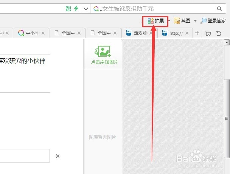This screenshot has height=174, width=230.
Task: Click the restore closed tab undo icon
Action: coord(219,33)
